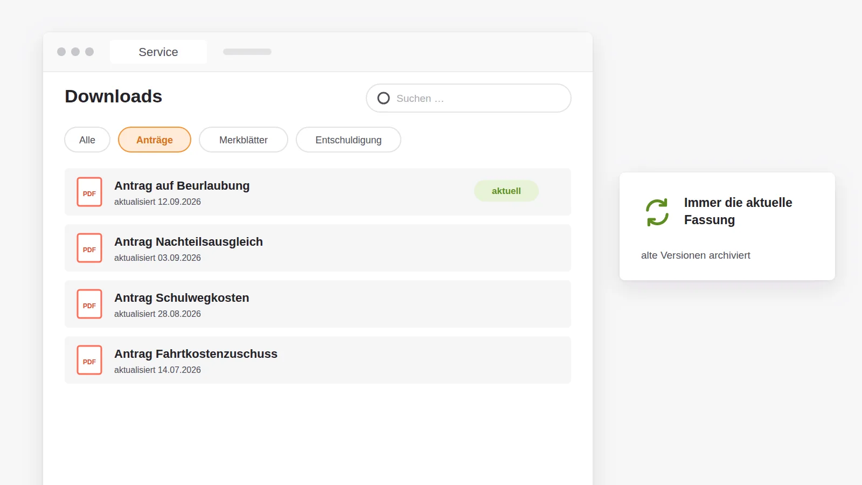Click the date aktualisiert 03.09.2026
Viewport: 862px width, 485px height.
click(x=157, y=258)
